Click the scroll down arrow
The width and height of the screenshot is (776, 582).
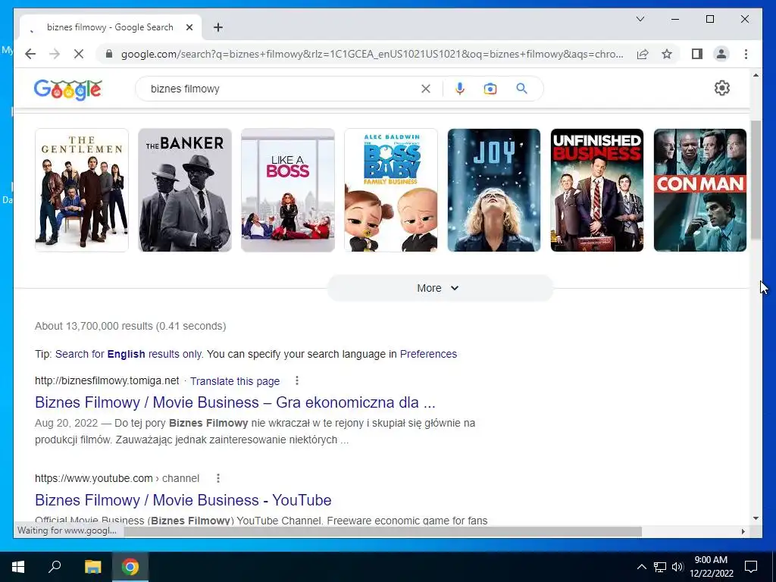point(756,518)
